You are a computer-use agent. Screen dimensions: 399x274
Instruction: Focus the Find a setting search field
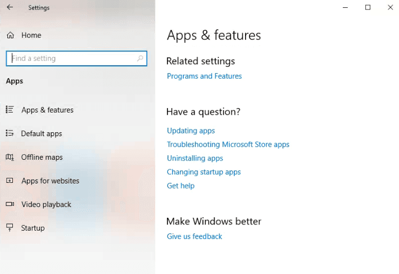73,59
